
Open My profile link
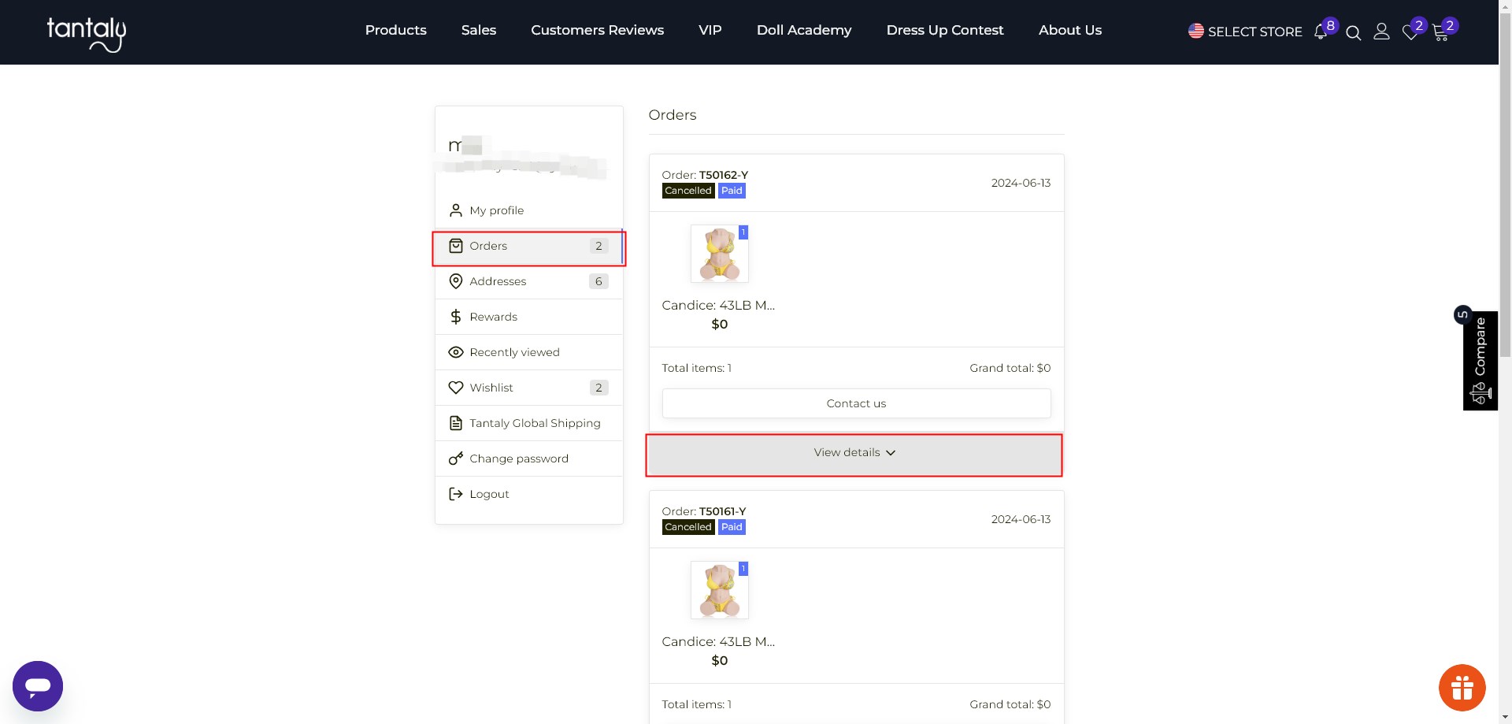[x=496, y=210]
